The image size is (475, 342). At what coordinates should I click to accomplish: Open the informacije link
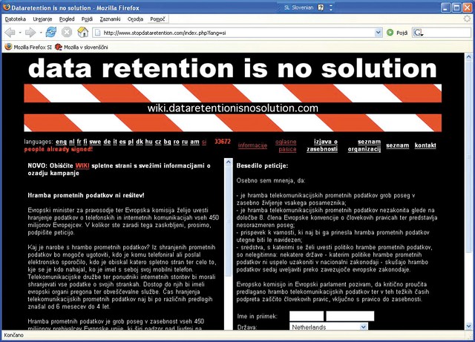(x=252, y=145)
